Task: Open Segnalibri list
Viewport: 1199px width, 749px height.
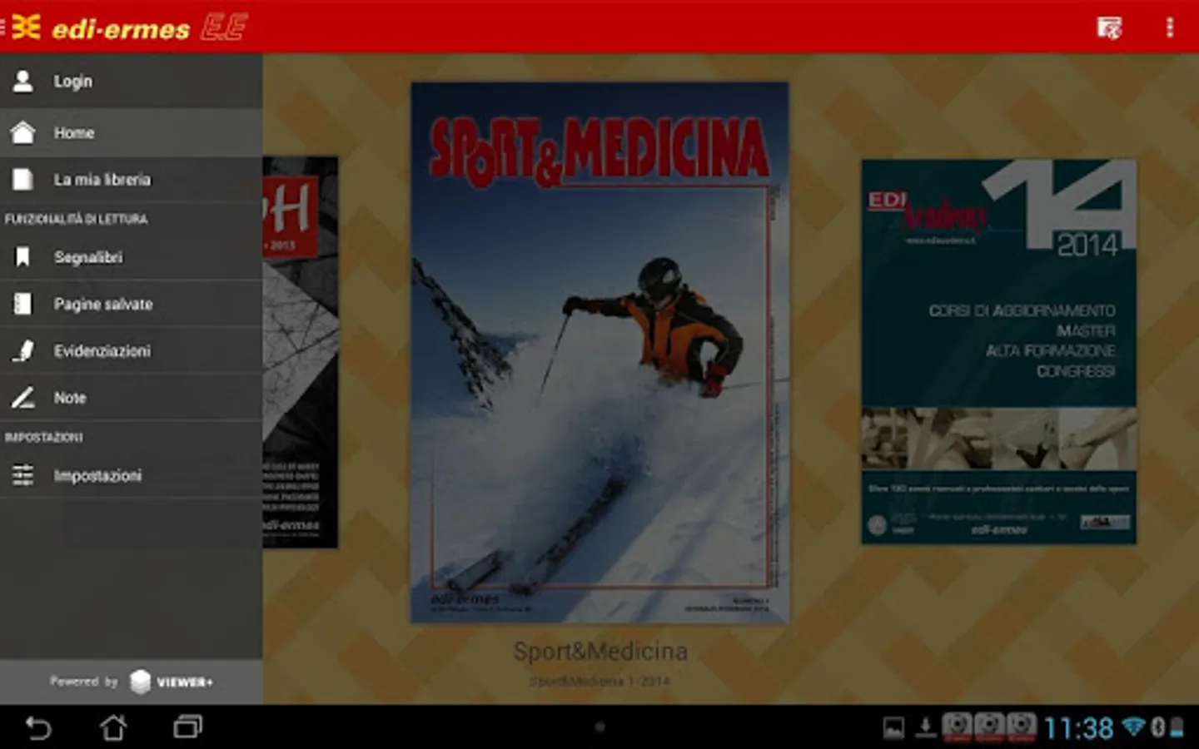Action: click(131, 257)
